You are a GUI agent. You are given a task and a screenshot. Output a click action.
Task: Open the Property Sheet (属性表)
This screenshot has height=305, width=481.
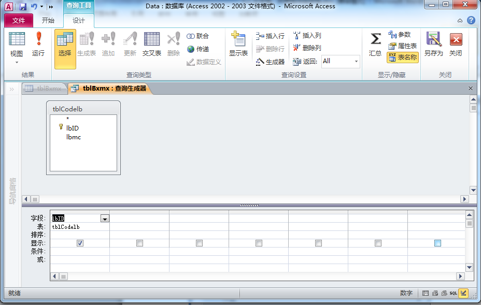click(402, 46)
